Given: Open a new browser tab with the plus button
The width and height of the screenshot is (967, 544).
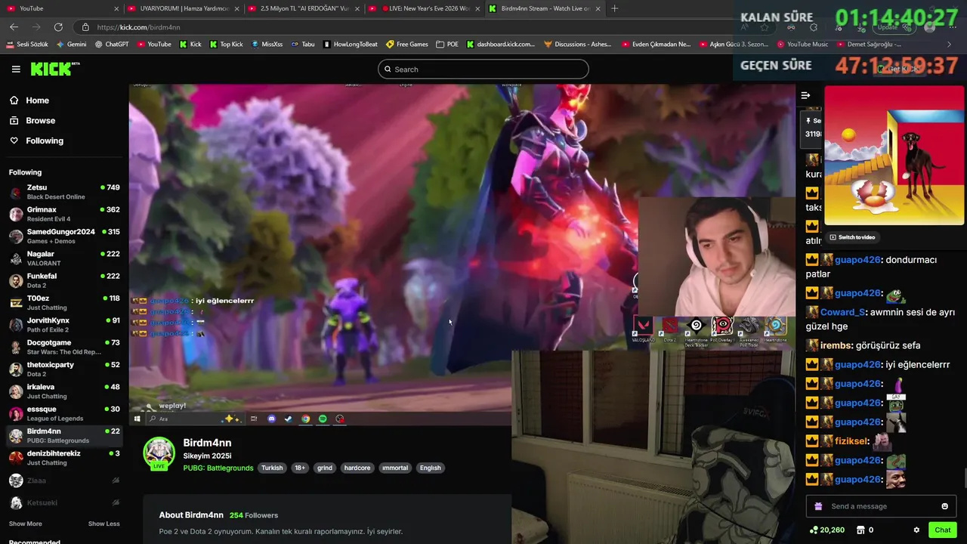Looking at the screenshot, I should (614, 8).
